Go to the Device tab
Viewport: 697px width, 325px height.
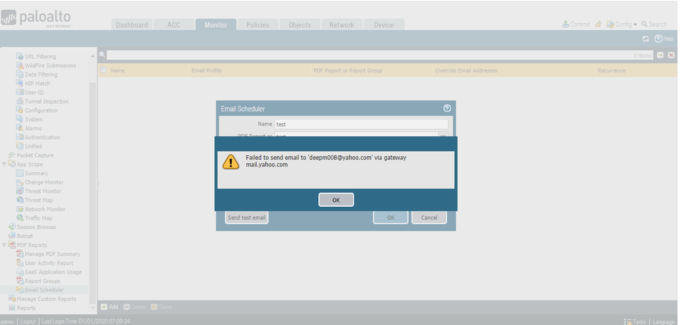coord(384,25)
